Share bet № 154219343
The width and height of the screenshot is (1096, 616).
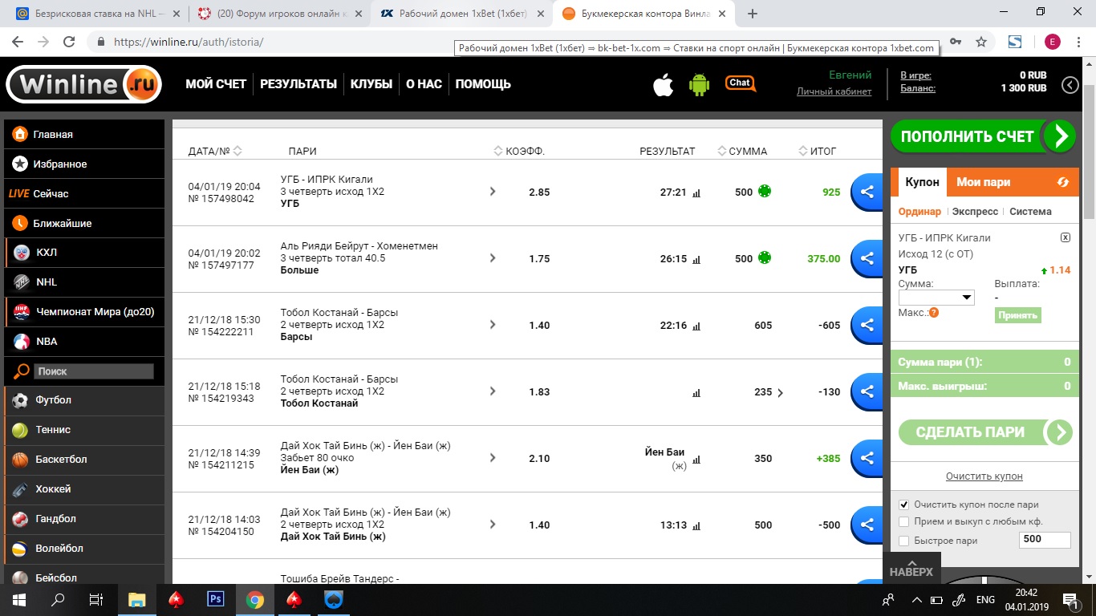pyautogui.click(x=867, y=392)
